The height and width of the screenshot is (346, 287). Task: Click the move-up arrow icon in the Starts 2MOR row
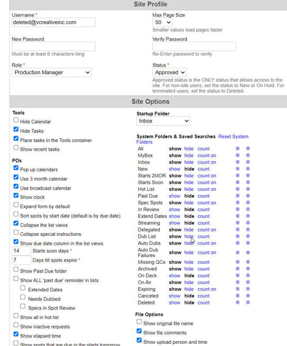[x=248, y=176]
